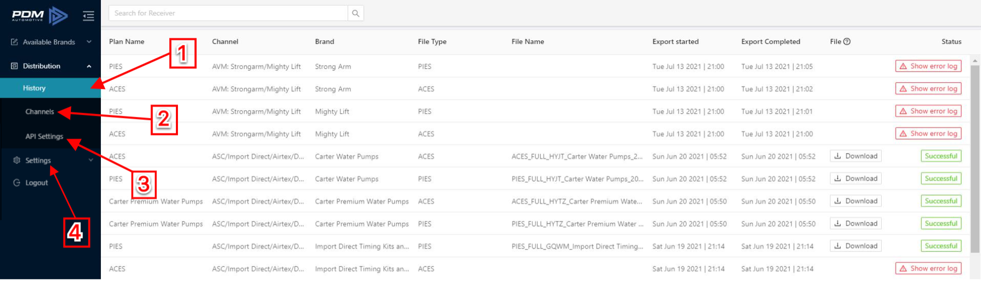
Task: Select Logout in the sidebar
Action: pyautogui.click(x=36, y=183)
